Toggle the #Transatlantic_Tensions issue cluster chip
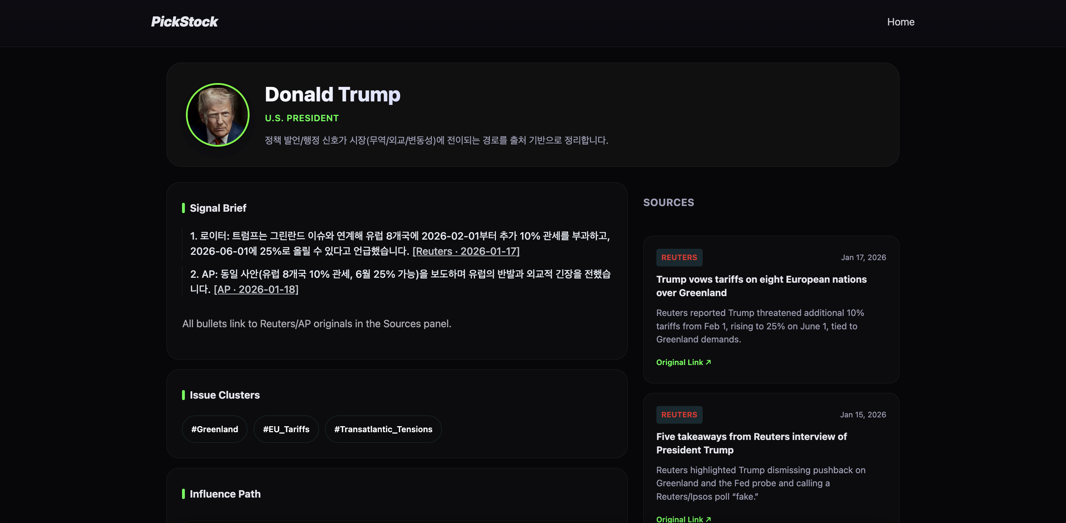Viewport: 1066px width, 523px height. (x=383, y=429)
